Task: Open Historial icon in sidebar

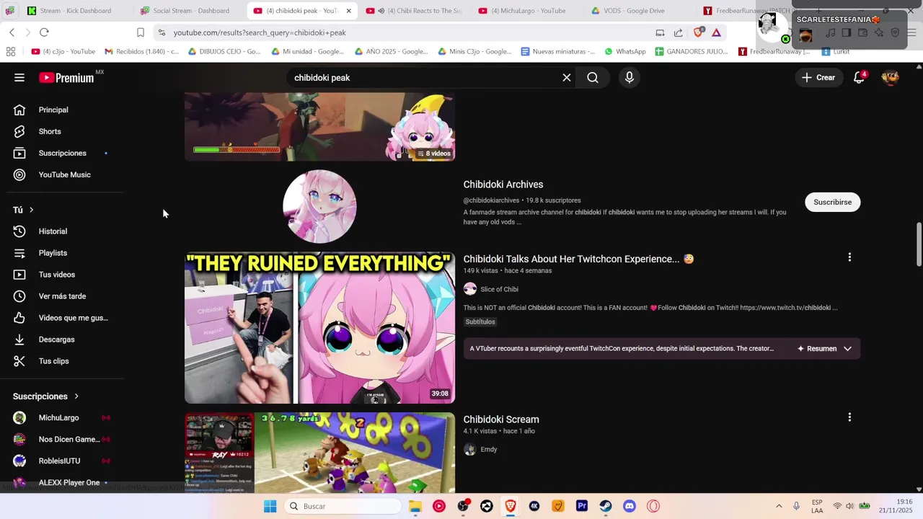Action: click(x=19, y=231)
